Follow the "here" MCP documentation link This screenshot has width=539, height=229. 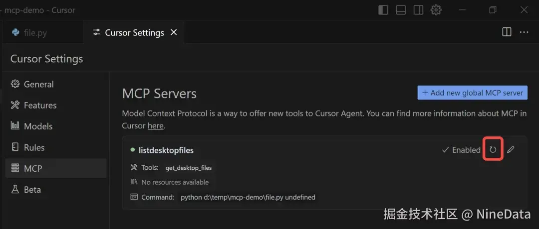[x=155, y=126]
